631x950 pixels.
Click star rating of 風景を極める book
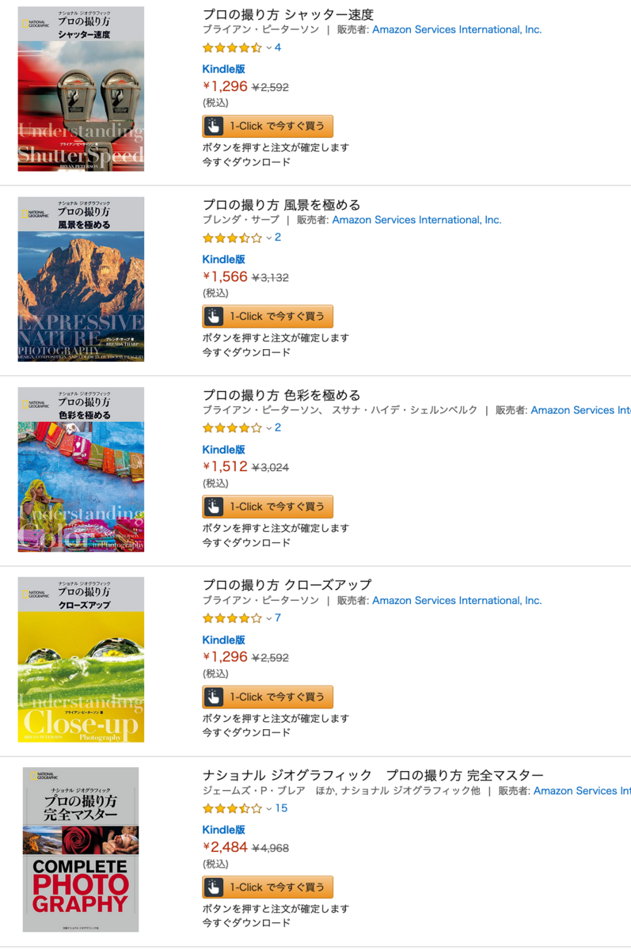point(232,237)
